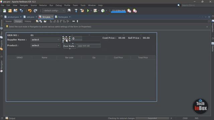Click the Search field in the menu bar
Image resolution: width=214 pixels, height=120 pixels.
point(197,5)
